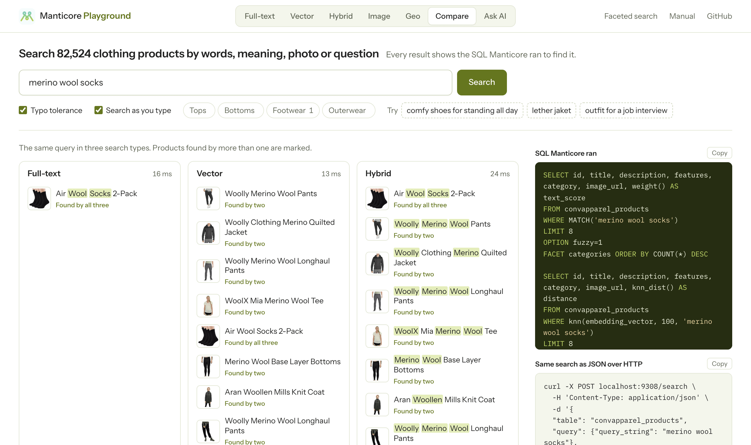Open Air Wool Socks thumbnail in Hybrid column
Viewport: 751px width, 445px height.
(377, 198)
